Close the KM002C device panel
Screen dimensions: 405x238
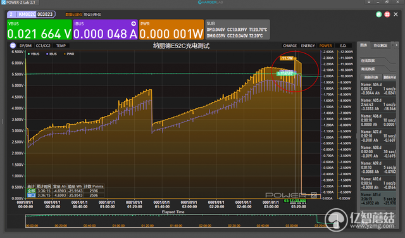pyautogui.click(x=396, y=15)
